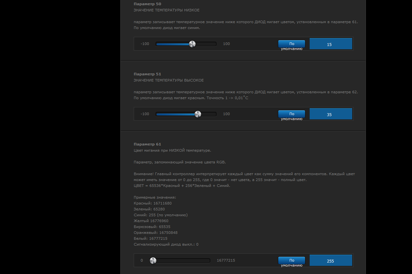Image resolution: width=412 pixels, height=274 pixels.
Task: Click the text Сигнализирующий диод выкл.: 0
Action: point(166,244)
